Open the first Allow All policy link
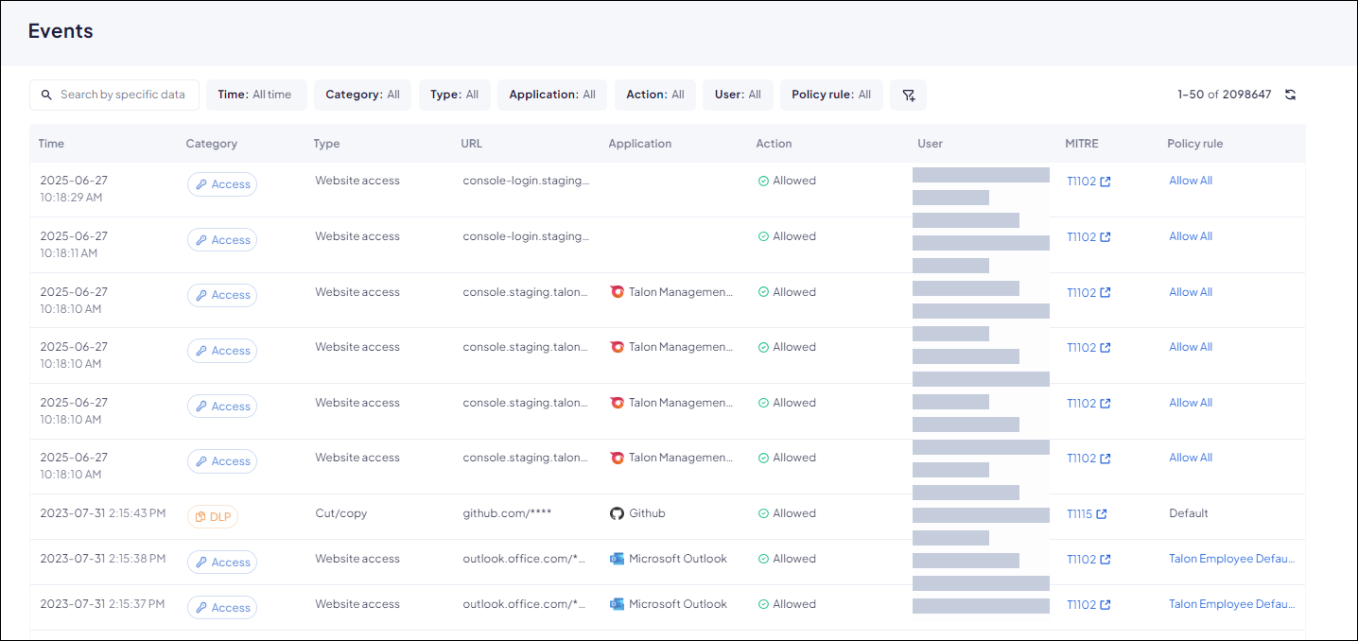 click(1190, 181)
